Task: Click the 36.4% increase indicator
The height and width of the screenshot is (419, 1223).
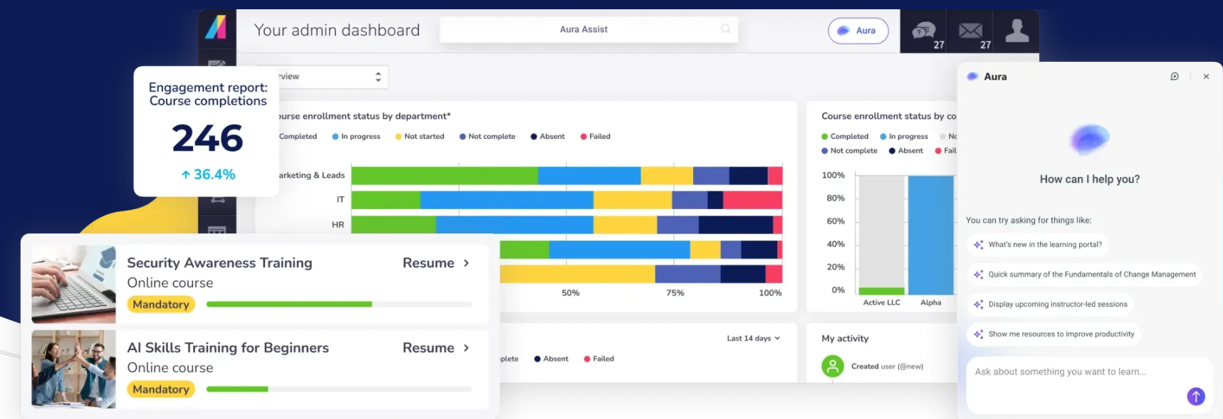Action: coord(208,174)
